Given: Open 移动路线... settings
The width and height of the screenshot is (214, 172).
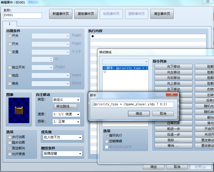Looking at the screenshot, I should pyautogui.click(x=66, y=106).
